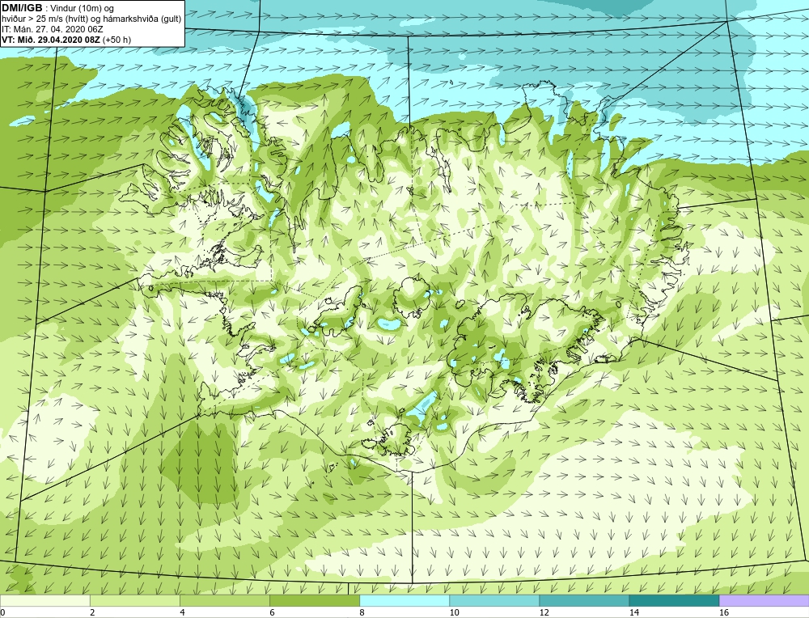Click the legend scale label '8'
This screenshot has width=809, height=618.
[362, 613]
